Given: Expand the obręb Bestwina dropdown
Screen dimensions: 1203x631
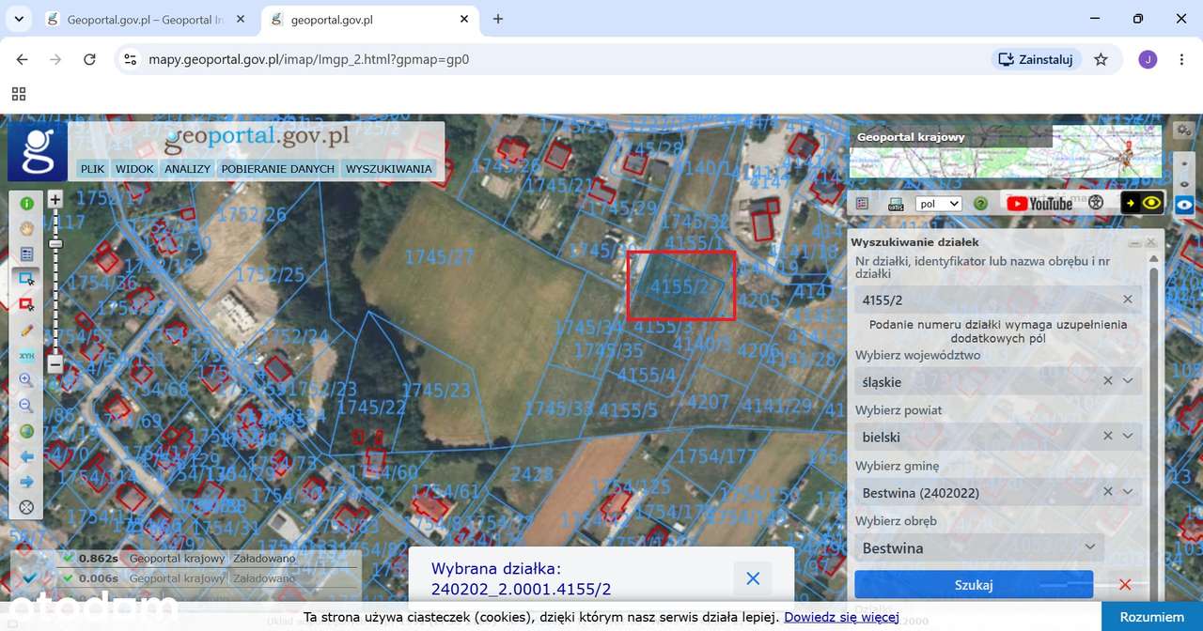Looking at the screenshot, I should [x=1091, y=547].
